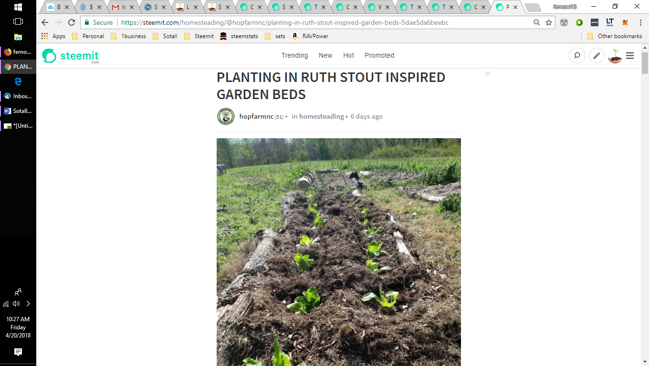Screen dimensions: 649x366
Task: Switch to Firefox window in taskbar
Action: click(18, 52)
